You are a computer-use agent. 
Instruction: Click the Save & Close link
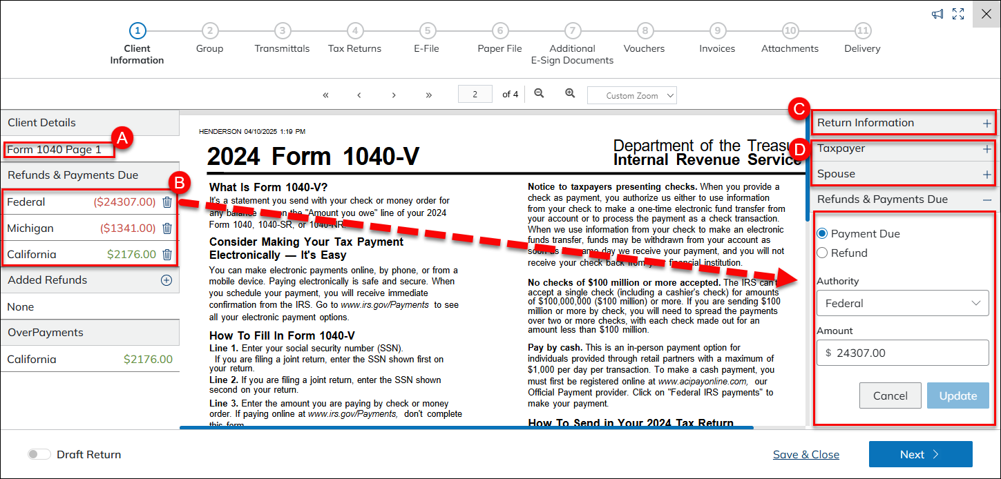pos(805,454)
